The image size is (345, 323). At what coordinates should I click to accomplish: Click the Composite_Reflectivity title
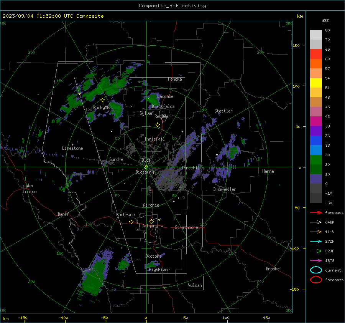[x=172, y=6]
